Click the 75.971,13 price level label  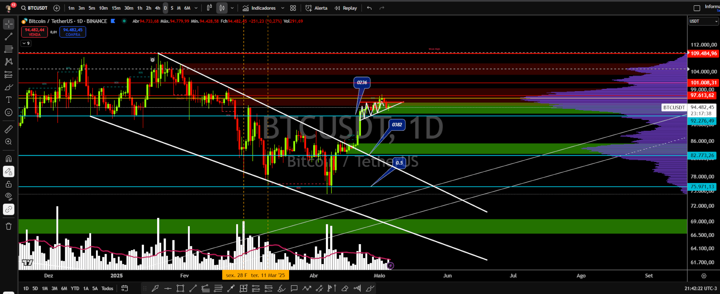tap(702, 186)
